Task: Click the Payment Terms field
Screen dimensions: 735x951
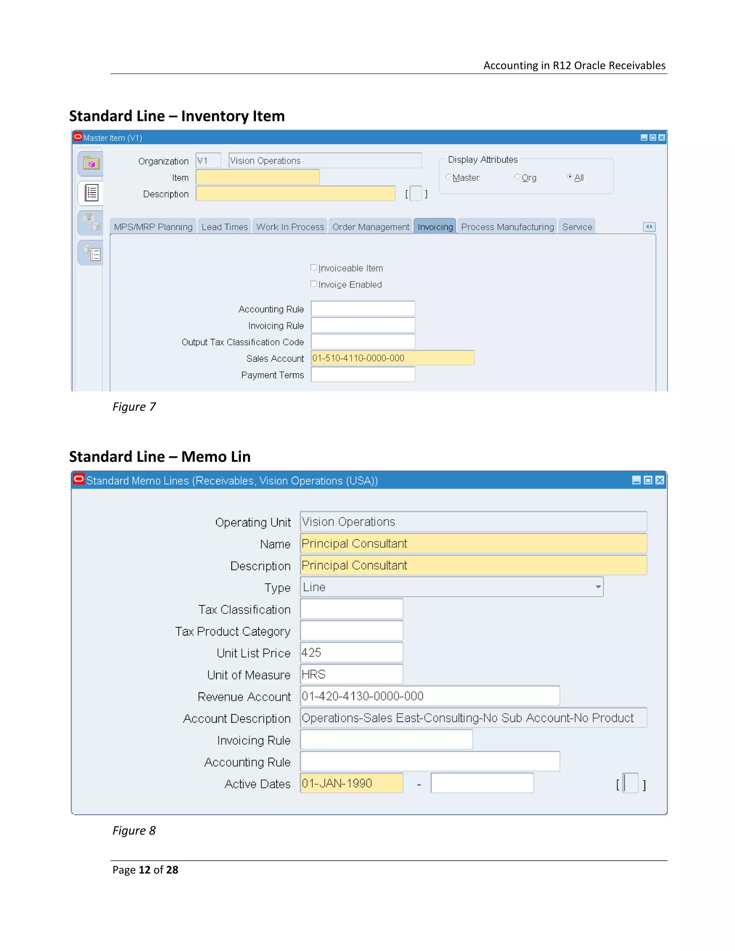Action: click(363, 374)
